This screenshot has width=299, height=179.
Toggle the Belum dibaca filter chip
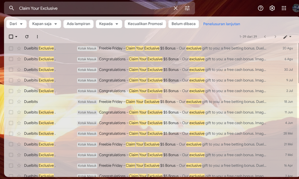coord(184,24)
